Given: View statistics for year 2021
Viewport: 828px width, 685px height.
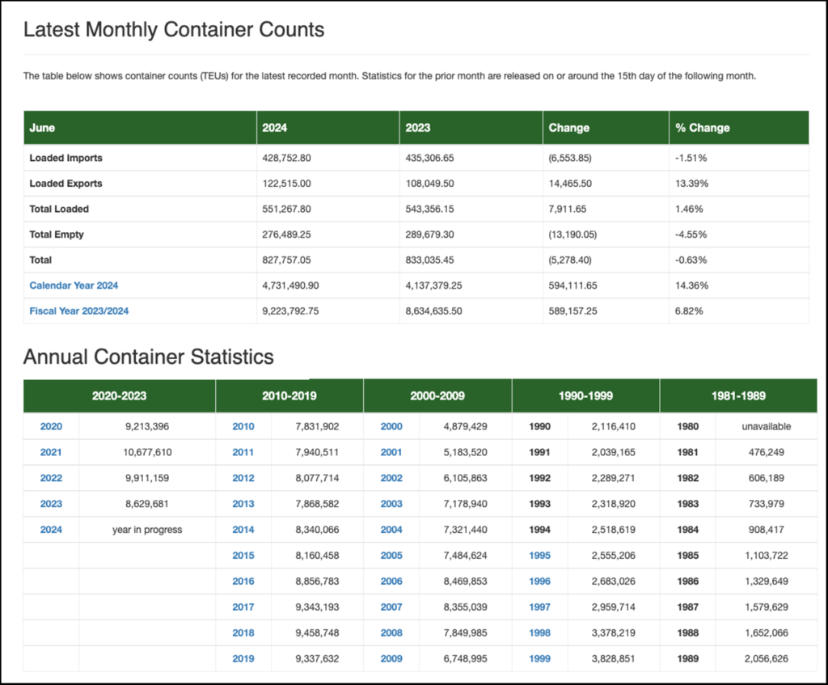Looking at the screenshot, I should point(51,452).
